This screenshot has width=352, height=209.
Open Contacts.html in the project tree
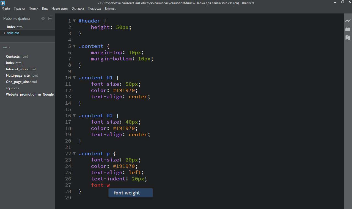[17, 57]
